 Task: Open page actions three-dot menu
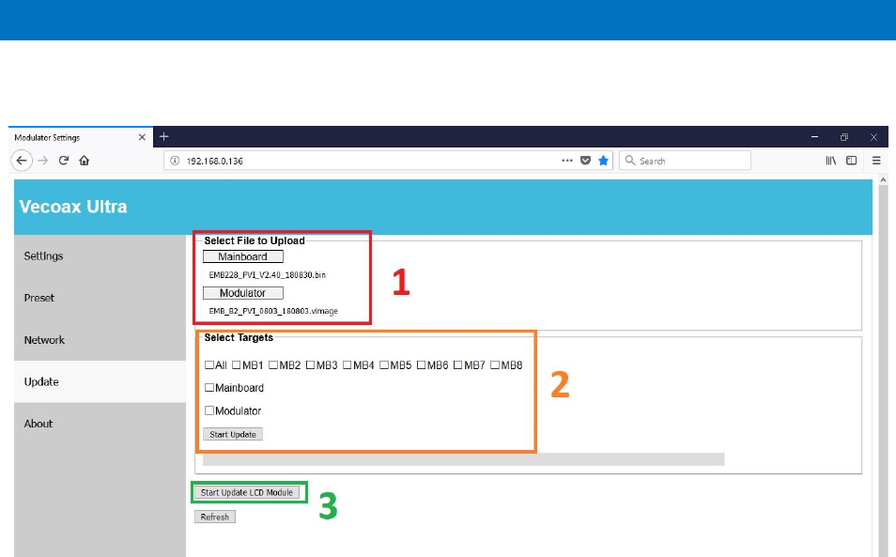tap(567, 161)
